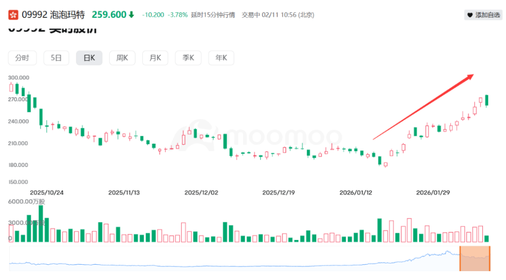Click the 2026/01/12 date label

[356, 193]
